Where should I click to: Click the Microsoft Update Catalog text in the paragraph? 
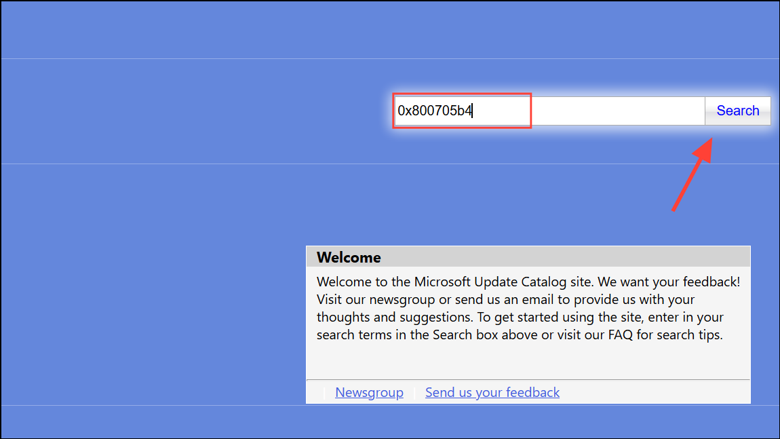(487, 281)
